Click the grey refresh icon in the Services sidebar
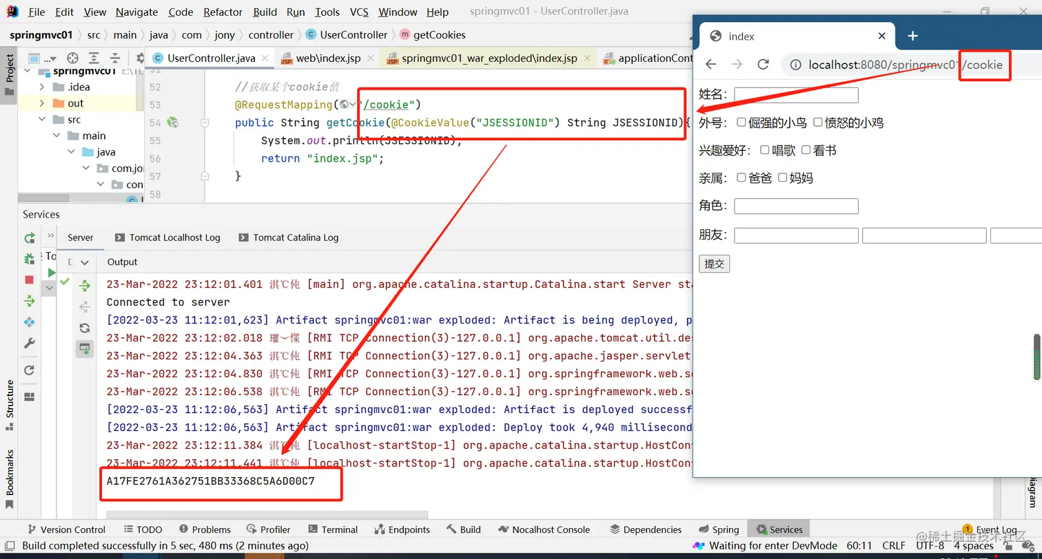 point(29,370)
